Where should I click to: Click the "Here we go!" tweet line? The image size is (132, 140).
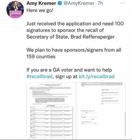[x=40, y=10]
